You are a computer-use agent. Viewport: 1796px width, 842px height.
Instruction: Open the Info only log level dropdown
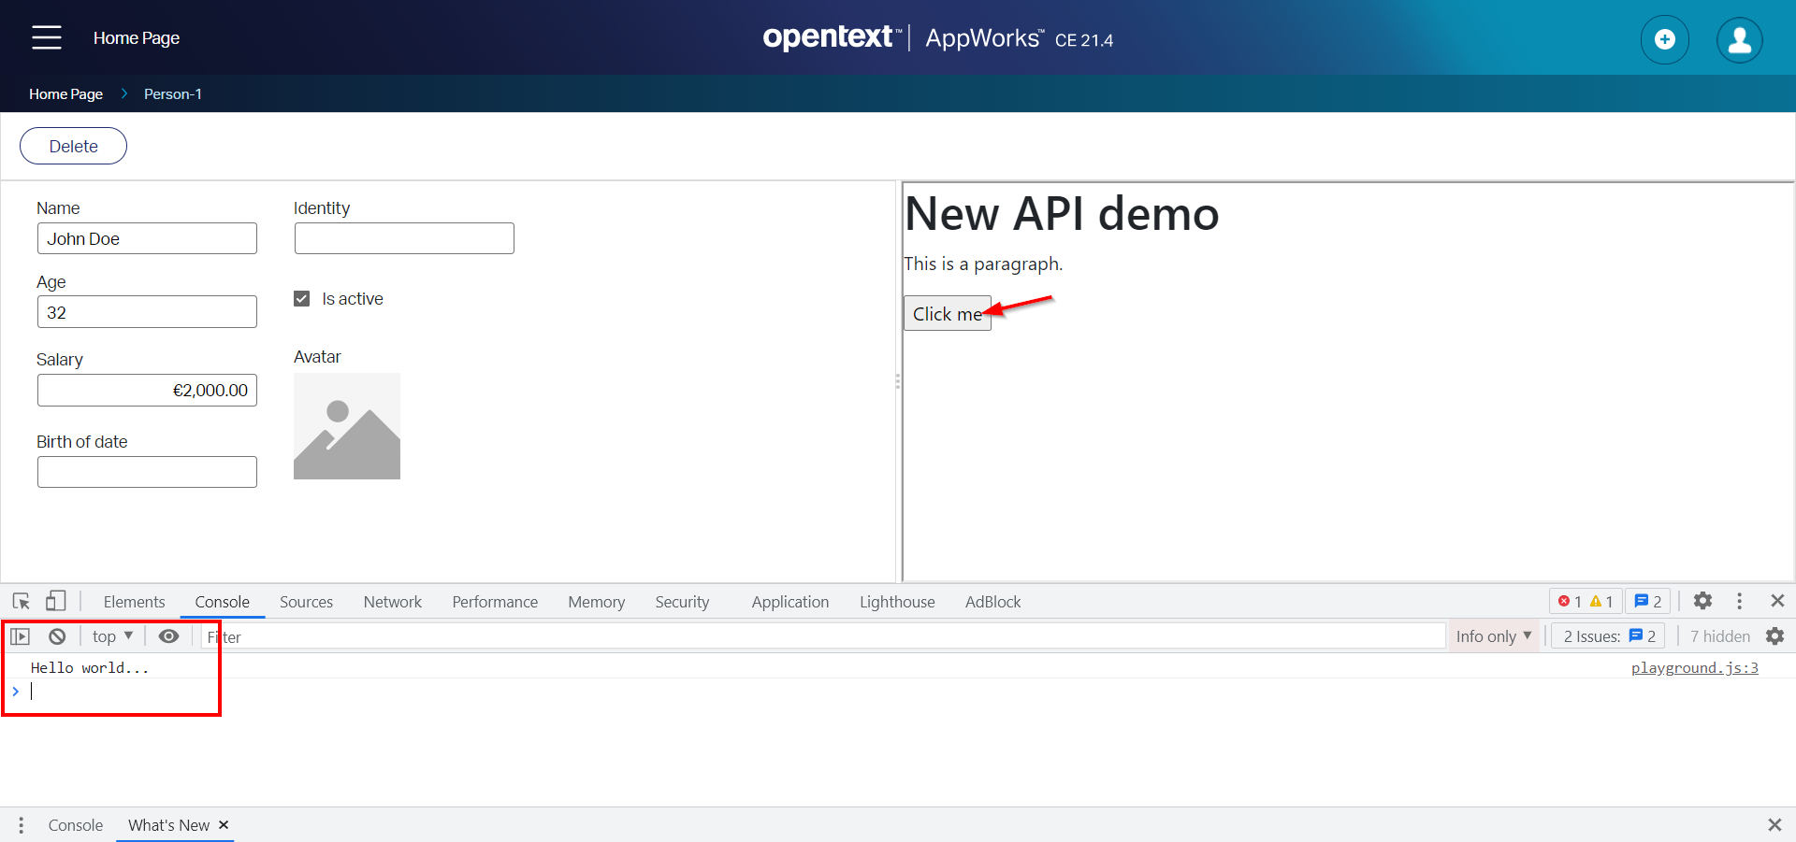1493,636
